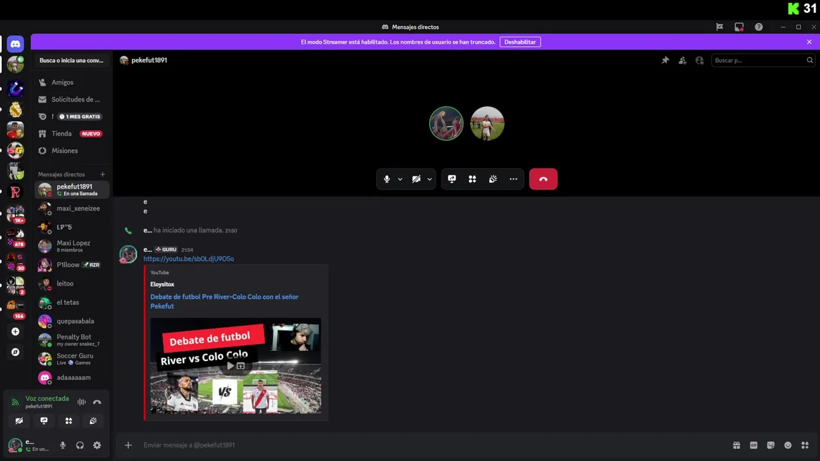Create a new DM with plus

point(102,174)
